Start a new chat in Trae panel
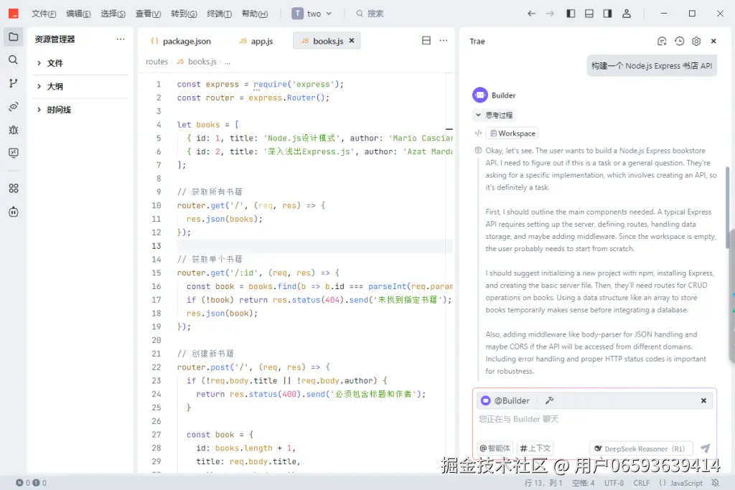 pos(662,41)
